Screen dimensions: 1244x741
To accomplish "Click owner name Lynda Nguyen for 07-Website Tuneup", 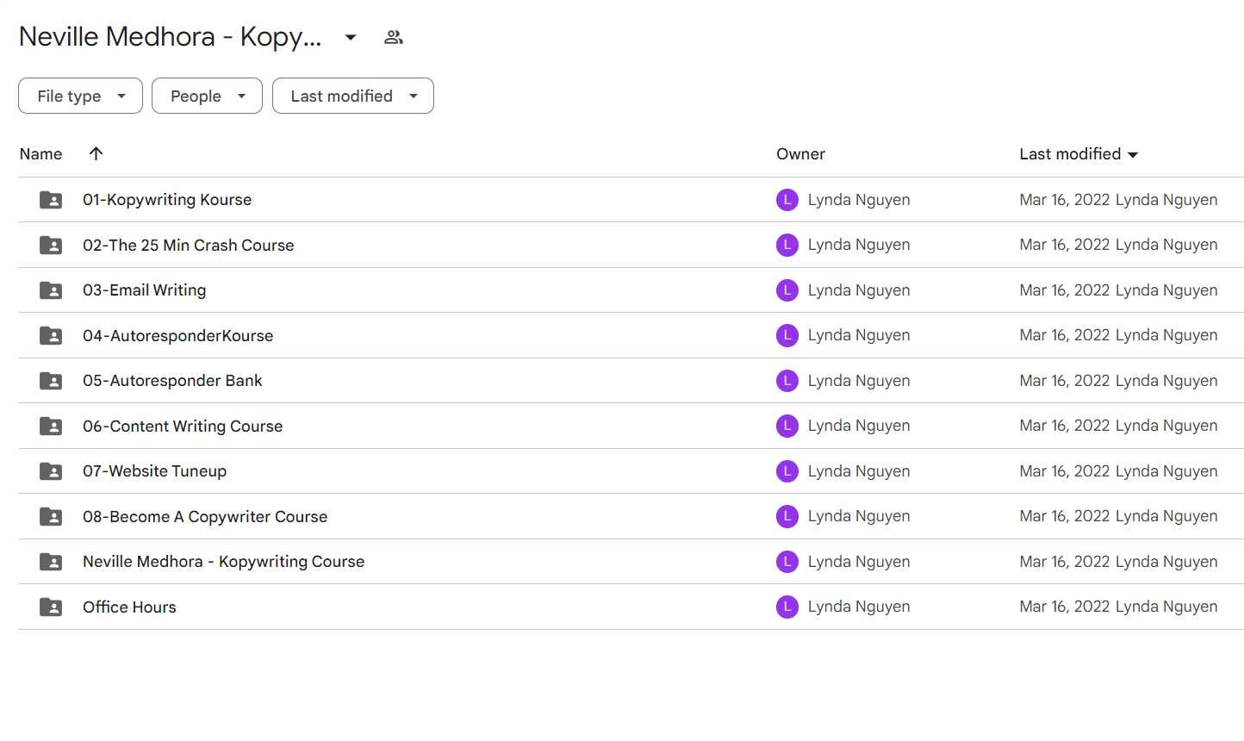I will 859,471.
